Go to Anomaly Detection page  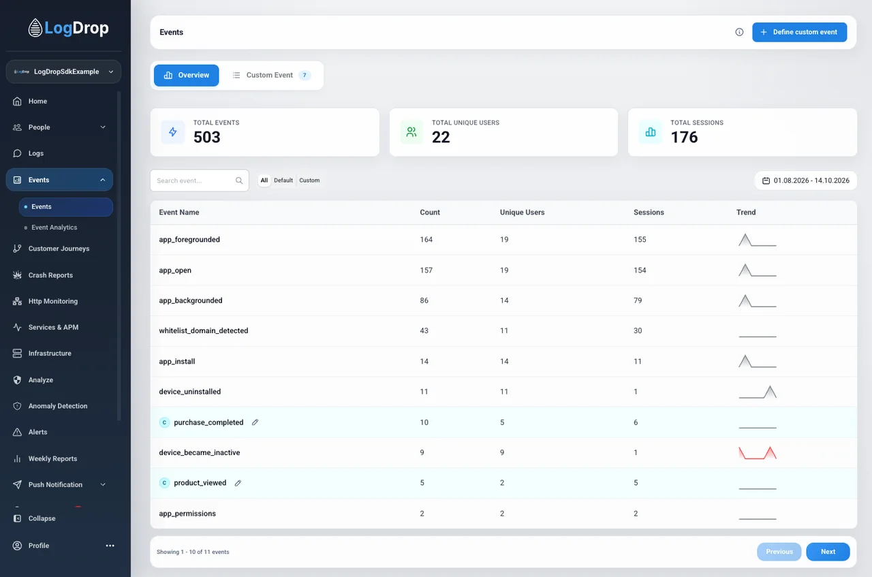click(x=58, y=406)
